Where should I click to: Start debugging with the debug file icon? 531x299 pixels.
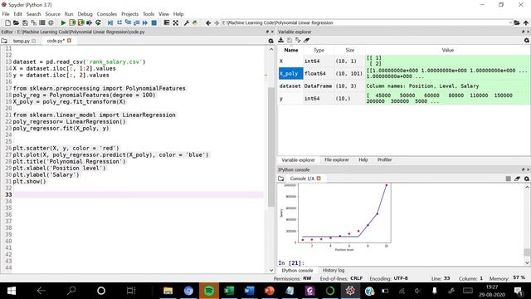click(x=110, y=22)
